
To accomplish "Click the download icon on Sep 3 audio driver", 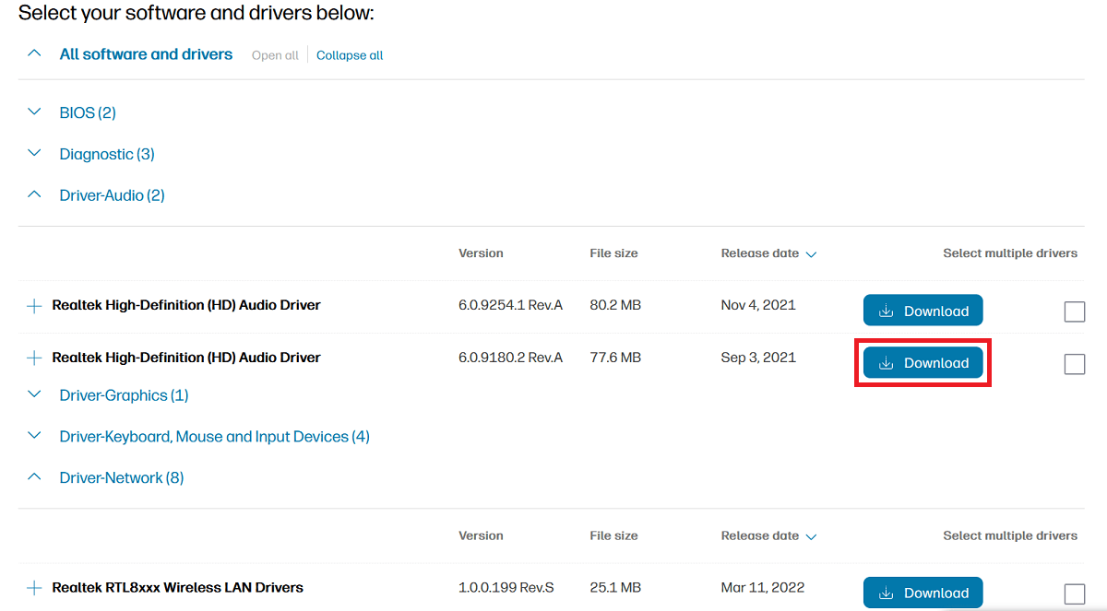I will 887,362.
